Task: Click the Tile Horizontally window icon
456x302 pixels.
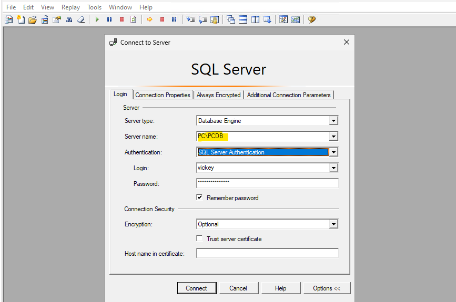Action: click(x=243, y=19)
